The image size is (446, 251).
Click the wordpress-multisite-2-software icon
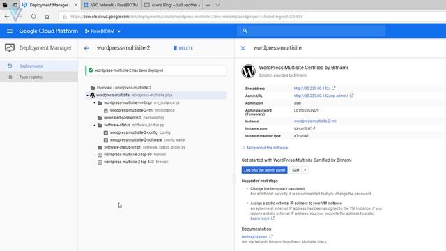click(x=106, y=140)
